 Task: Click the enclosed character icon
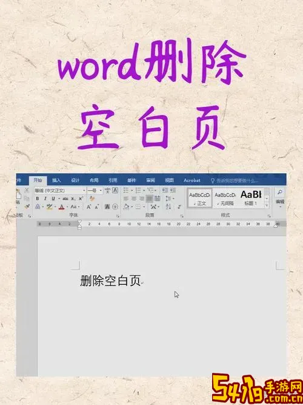tap(115, 206)
